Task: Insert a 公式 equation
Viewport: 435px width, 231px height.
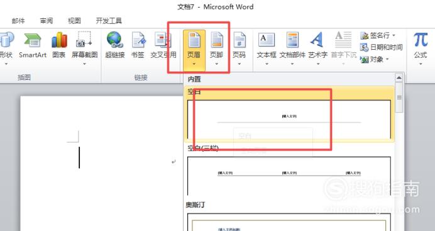Action: tap(421, 48)
